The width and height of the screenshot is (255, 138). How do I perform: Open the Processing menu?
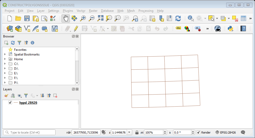[146, 11]
